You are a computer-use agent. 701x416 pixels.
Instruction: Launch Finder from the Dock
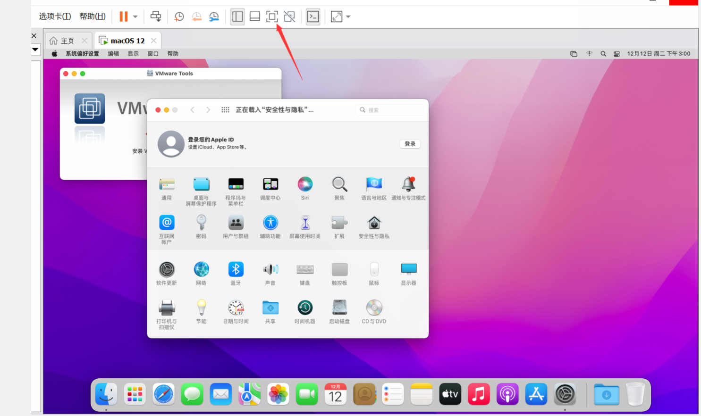click(106, 394)
